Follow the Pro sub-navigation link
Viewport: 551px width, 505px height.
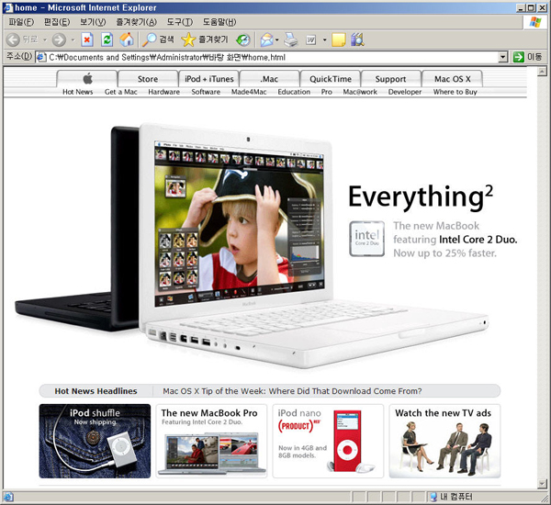point(326,92)
